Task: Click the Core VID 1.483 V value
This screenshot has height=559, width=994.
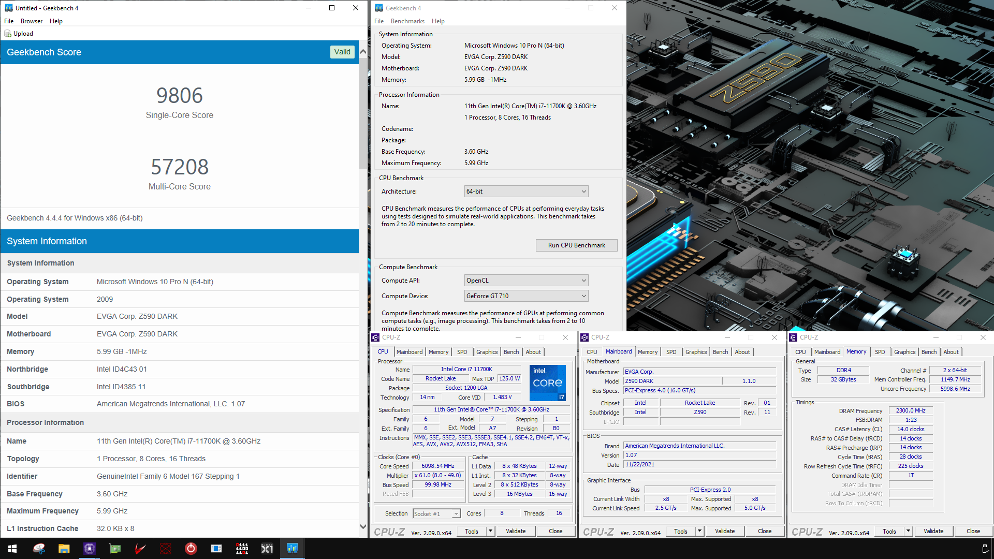Action: [x=502, y=398]
